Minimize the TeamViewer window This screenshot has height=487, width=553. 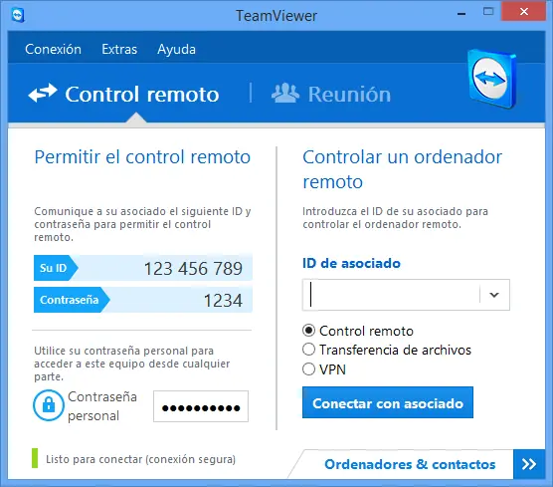pos(461,14)
